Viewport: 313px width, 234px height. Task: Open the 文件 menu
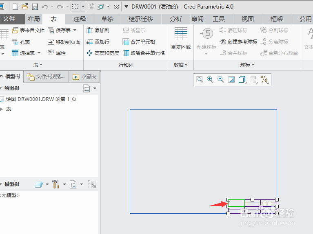pos(9,19)
